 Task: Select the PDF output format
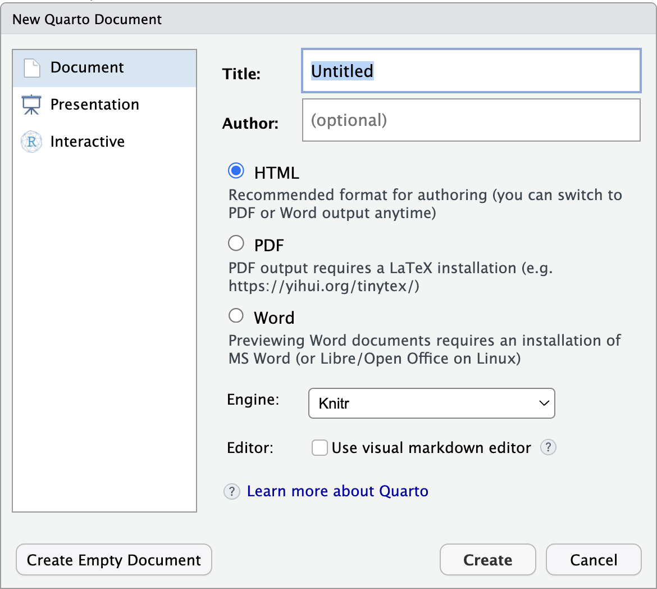click(236, 243)
